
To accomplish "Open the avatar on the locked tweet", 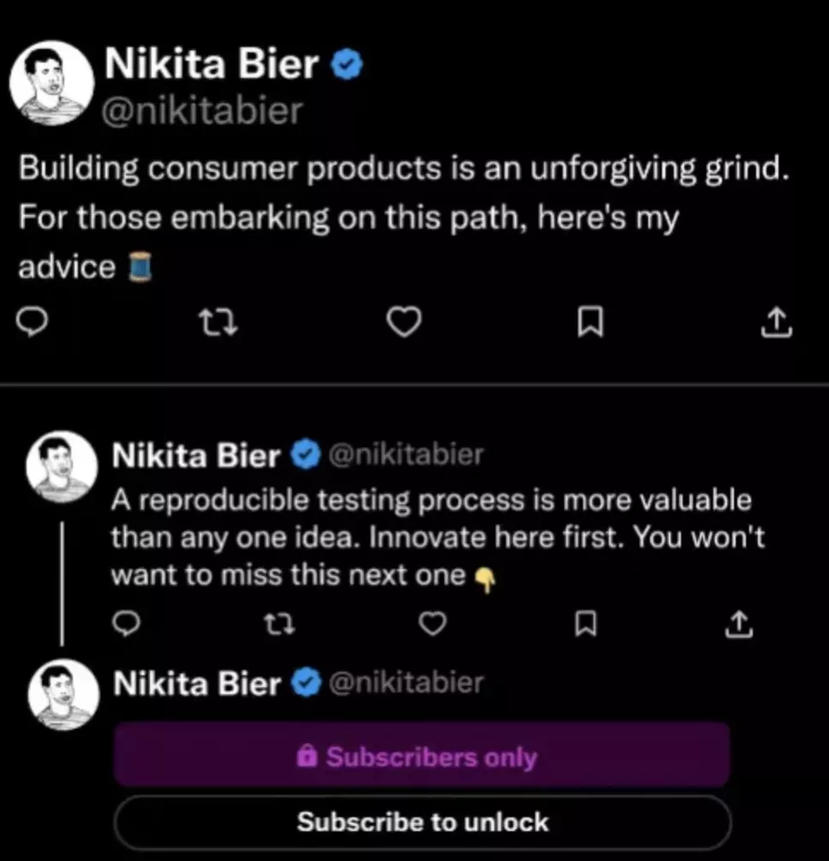I will coord(60,695).
